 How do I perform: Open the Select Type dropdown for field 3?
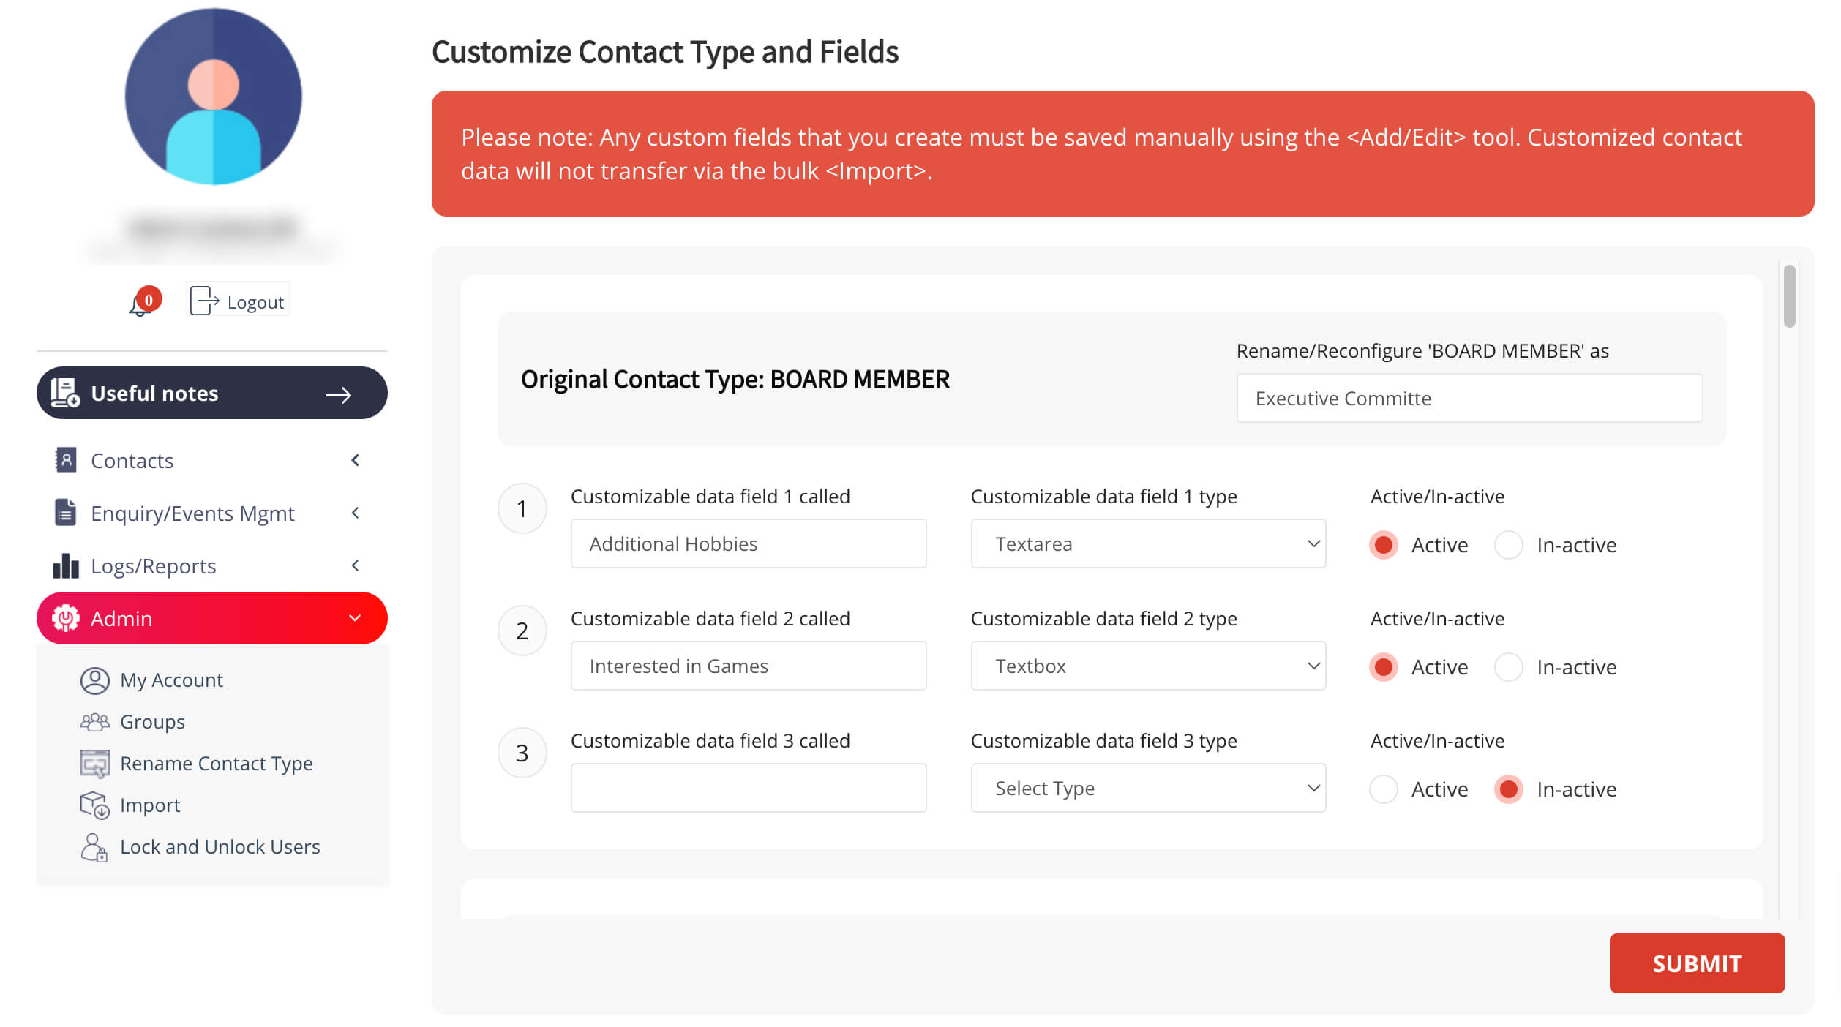(x=1147, y=788)
